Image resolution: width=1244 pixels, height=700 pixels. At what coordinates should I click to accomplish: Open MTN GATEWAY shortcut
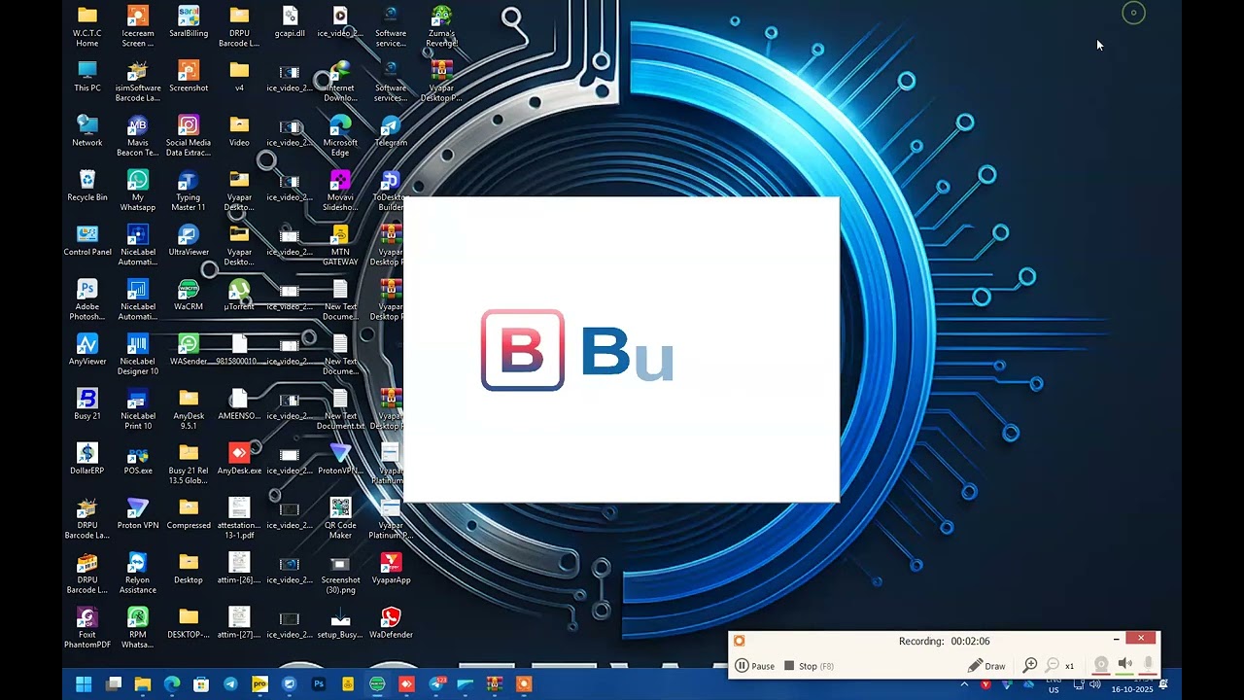(340, 245)
